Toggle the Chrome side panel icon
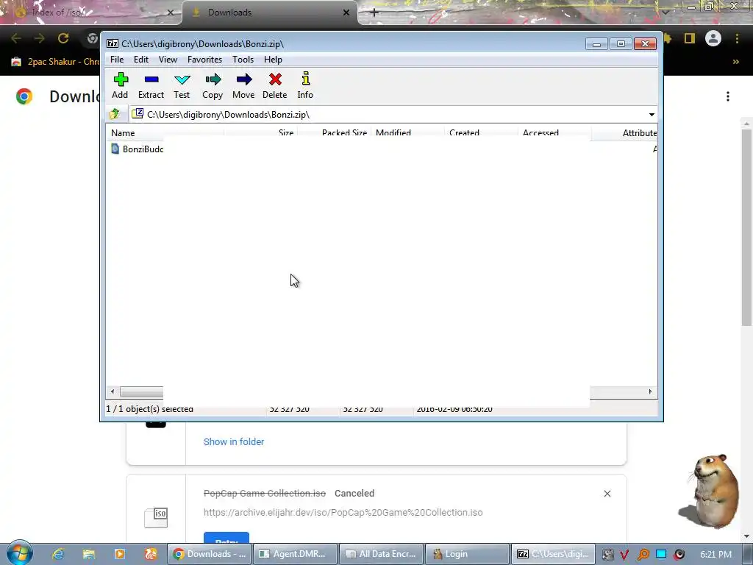This screenshot has height=565, width=753. pyautogui.click(x=690, y=38)
